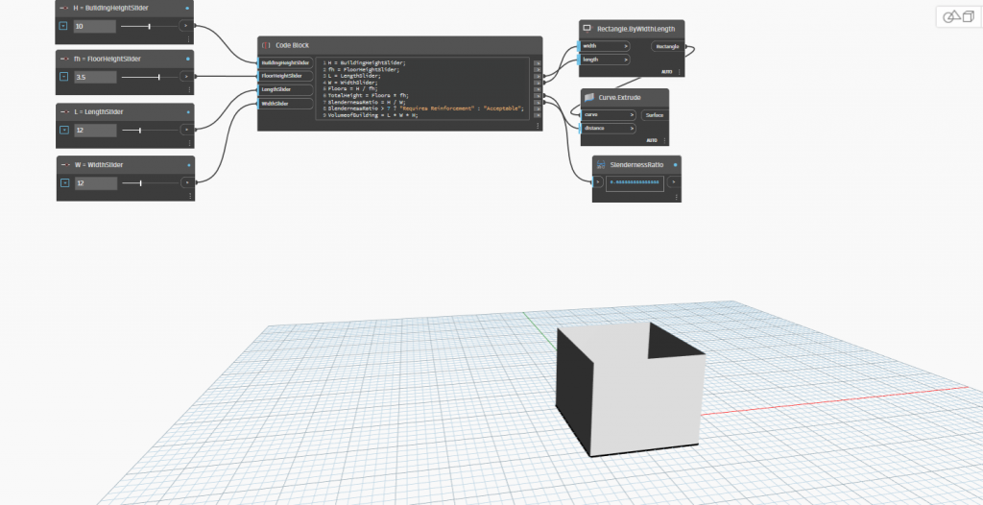
Task: Click Code Block output port for line 9 VolumeofBuilding
Action: 538,115
